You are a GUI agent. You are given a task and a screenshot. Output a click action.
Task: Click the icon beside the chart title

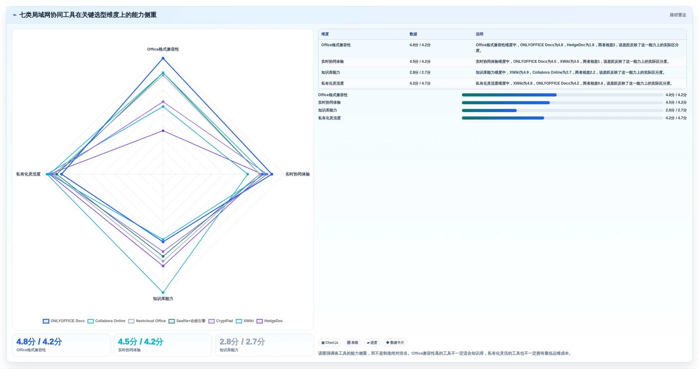point(15,15)
